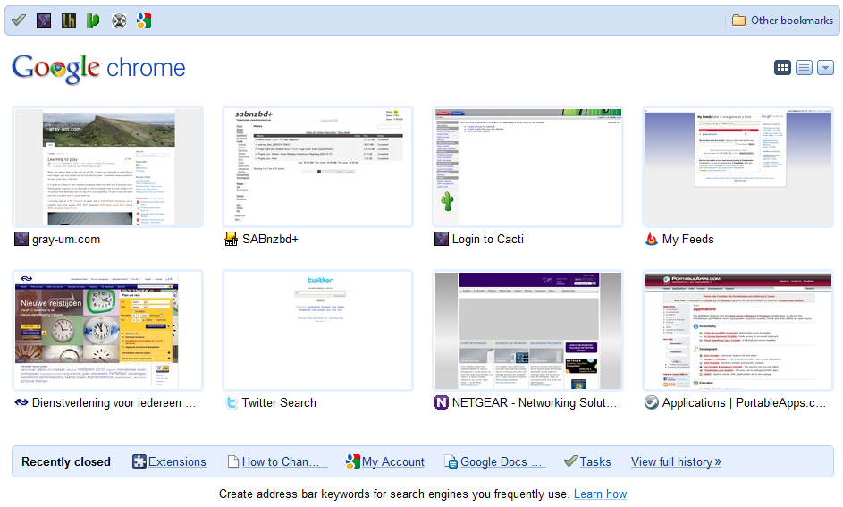Image resolution: width=843 pixels, height=507 pixels.
Task: Reopen the recently closed My Account page
Action: click(393, 461)
